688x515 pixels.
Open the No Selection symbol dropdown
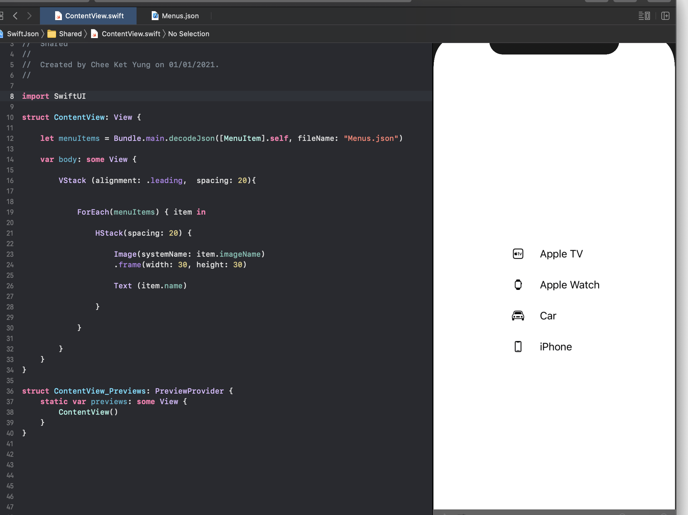[189, 33]
